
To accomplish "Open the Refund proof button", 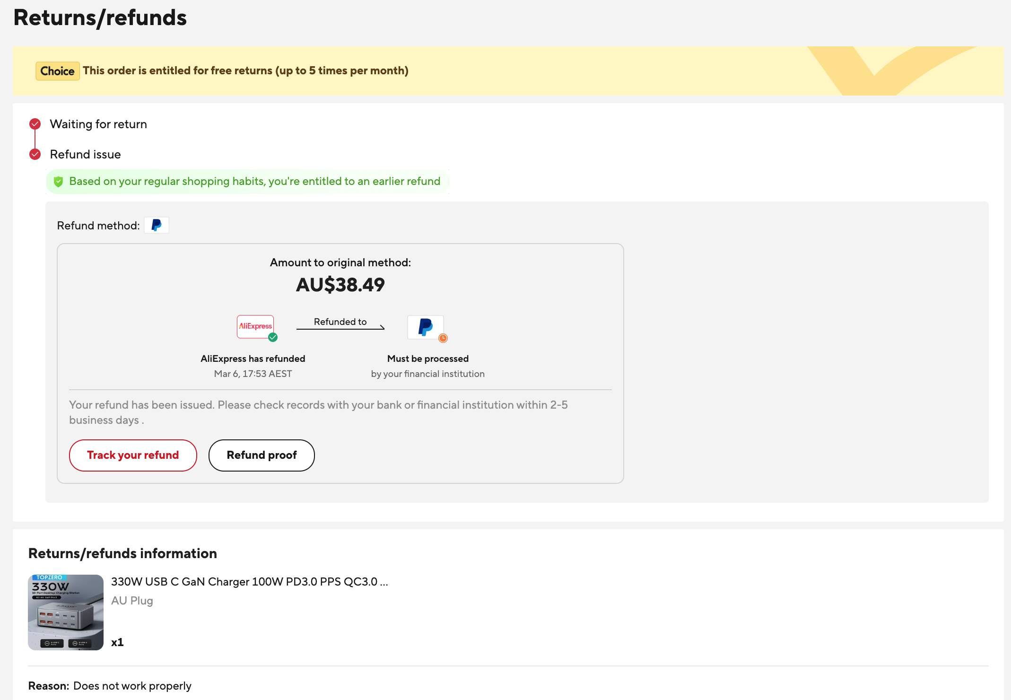I will tap(261, 455).
